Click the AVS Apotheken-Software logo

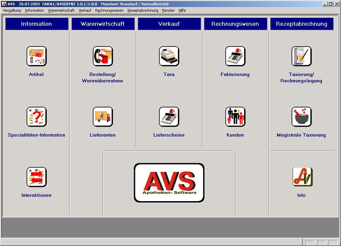[169, 182]
